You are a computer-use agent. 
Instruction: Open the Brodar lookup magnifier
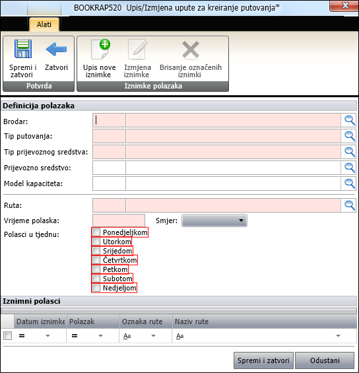349,120
